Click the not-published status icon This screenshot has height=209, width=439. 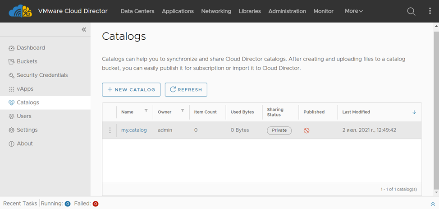click(x=306, y=130)
